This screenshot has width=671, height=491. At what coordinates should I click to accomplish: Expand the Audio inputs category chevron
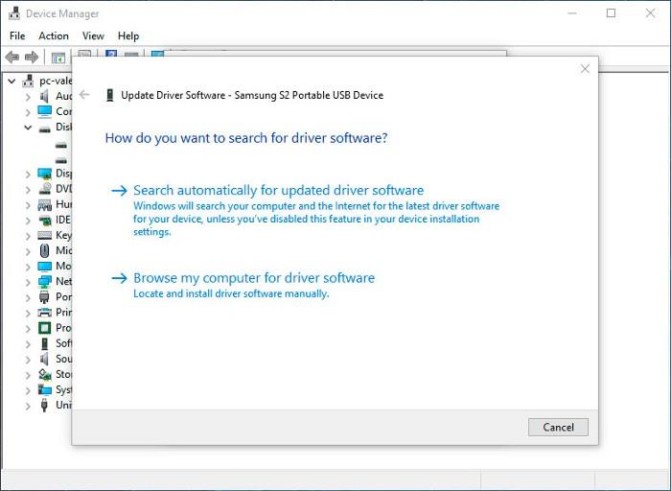click(x=28, y=97)
